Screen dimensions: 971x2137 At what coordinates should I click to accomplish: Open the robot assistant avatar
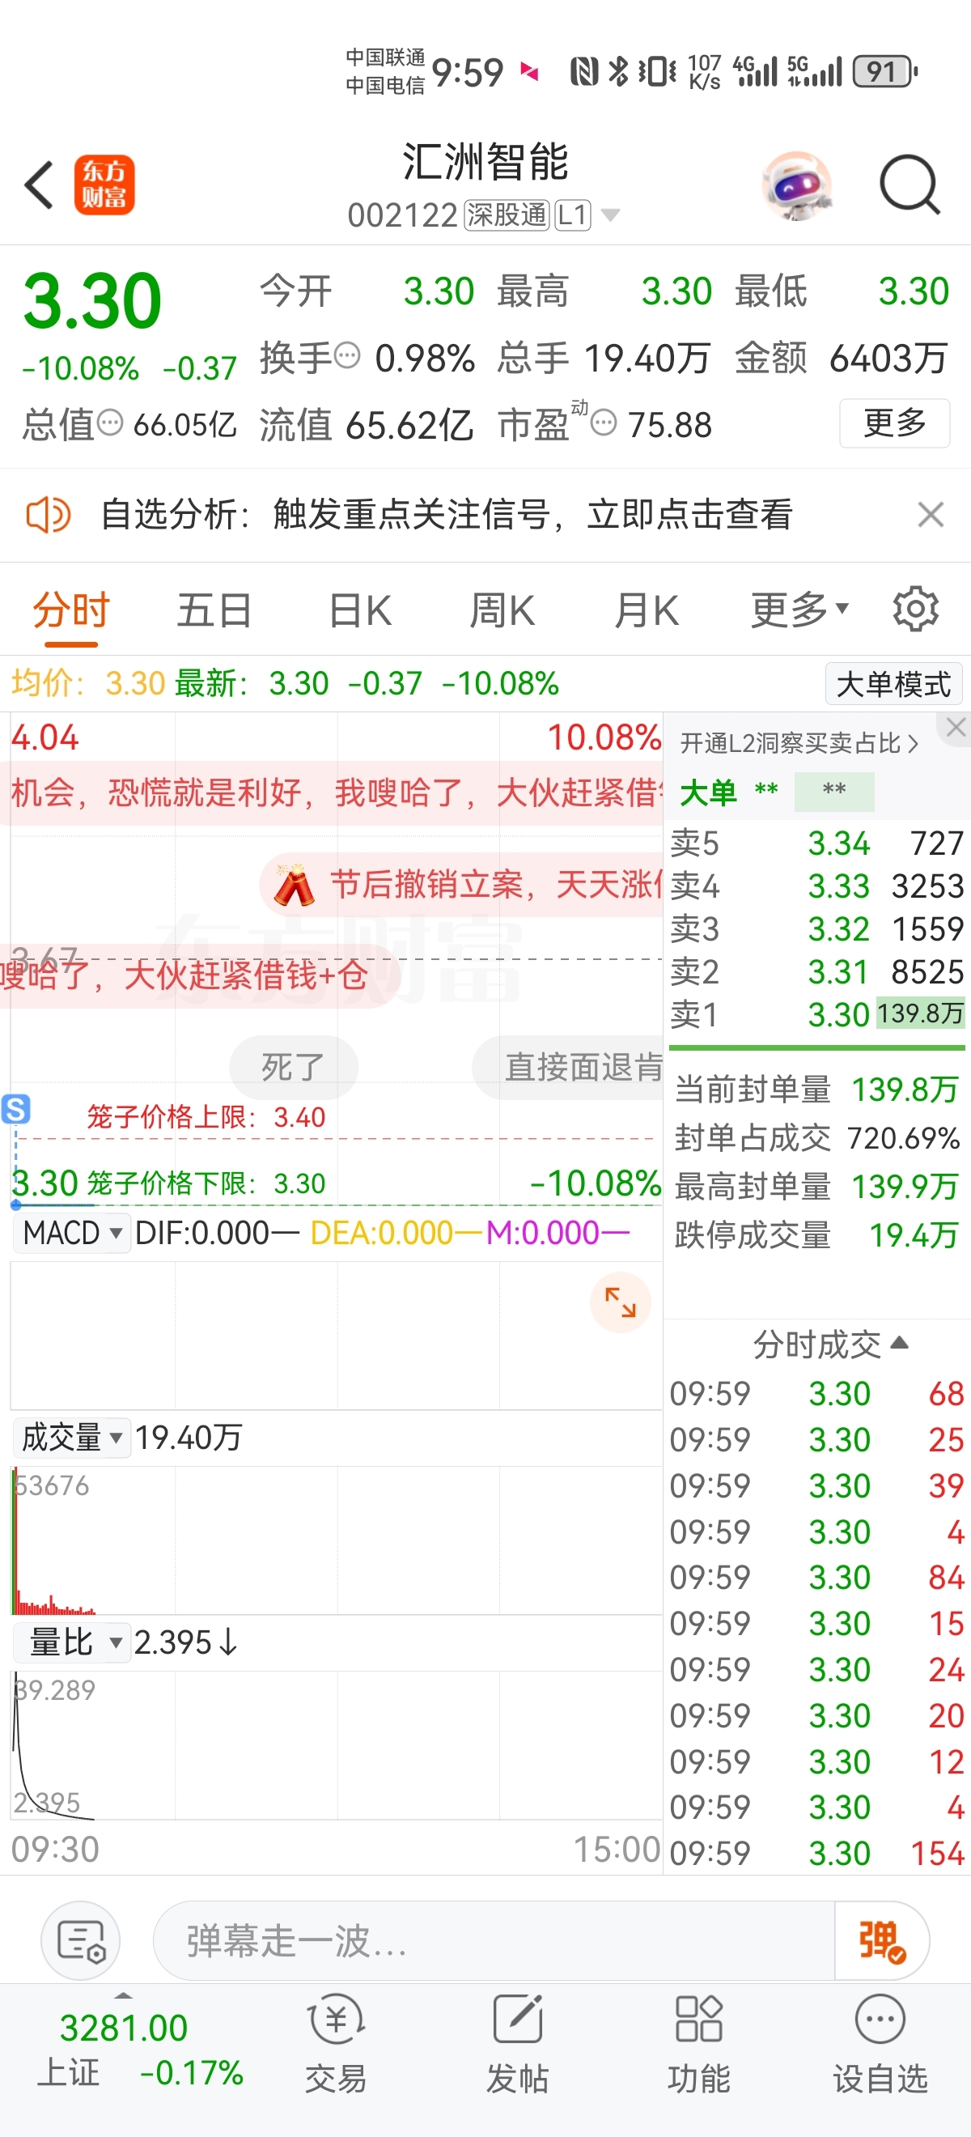tap(797, 185)
